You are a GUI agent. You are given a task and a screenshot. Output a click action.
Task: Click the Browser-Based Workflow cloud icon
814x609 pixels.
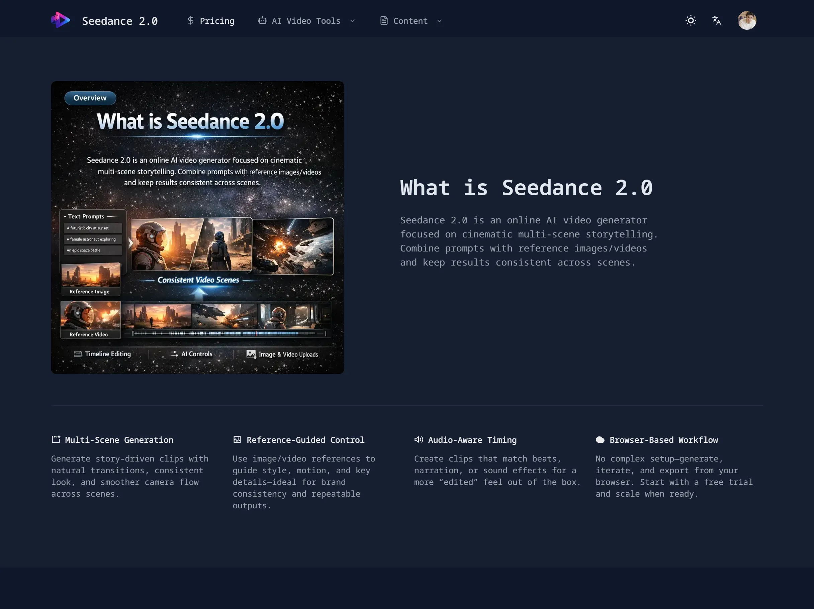pyautogui.click(x=600, y=440)
